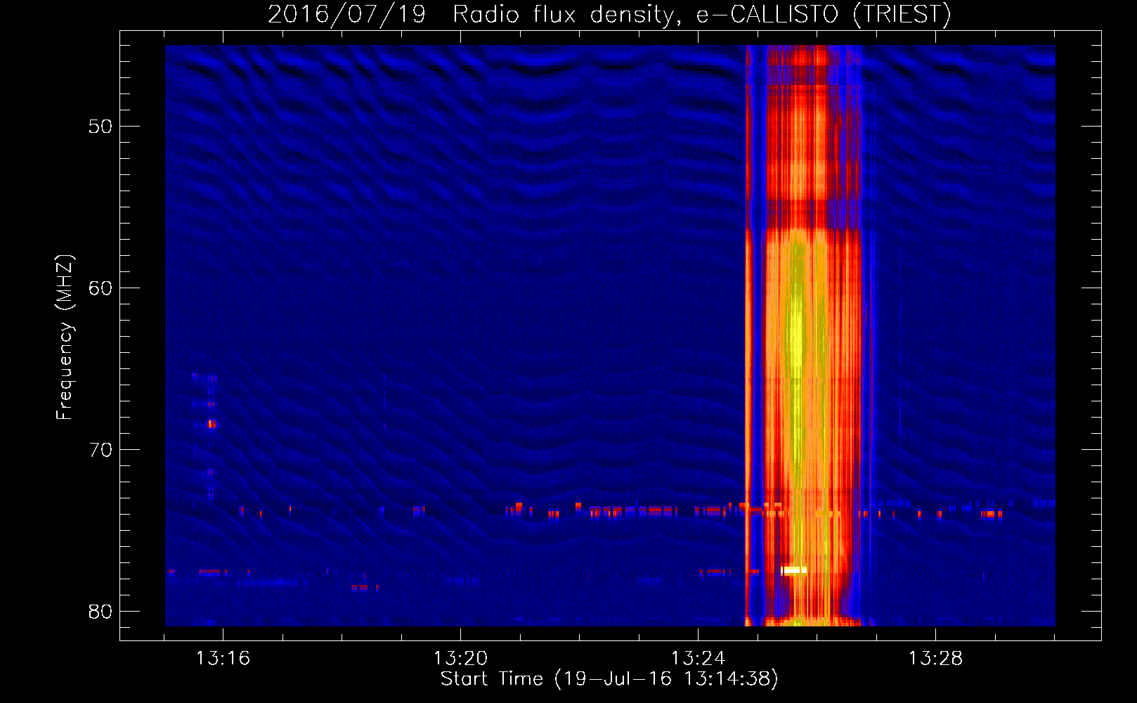This screenshot has width=1137, height=703.
Task: Click the '50' frequency tick label
Action: click(x=100, y=127)
